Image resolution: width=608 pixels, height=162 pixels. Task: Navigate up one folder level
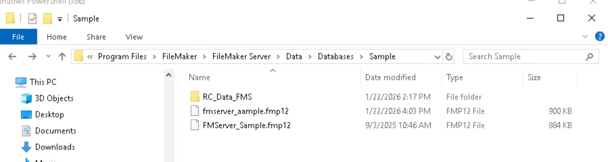click(x=62, y=57)
